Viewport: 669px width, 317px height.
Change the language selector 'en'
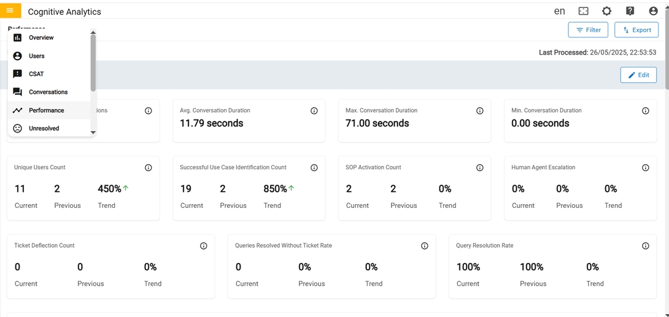pos(559,11)
